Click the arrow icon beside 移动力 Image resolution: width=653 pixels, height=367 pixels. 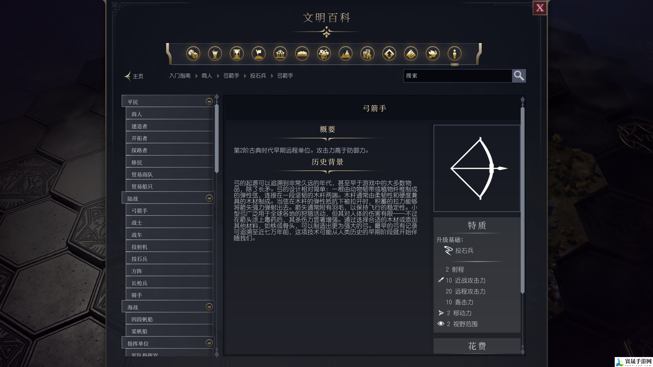click(441, 313)
